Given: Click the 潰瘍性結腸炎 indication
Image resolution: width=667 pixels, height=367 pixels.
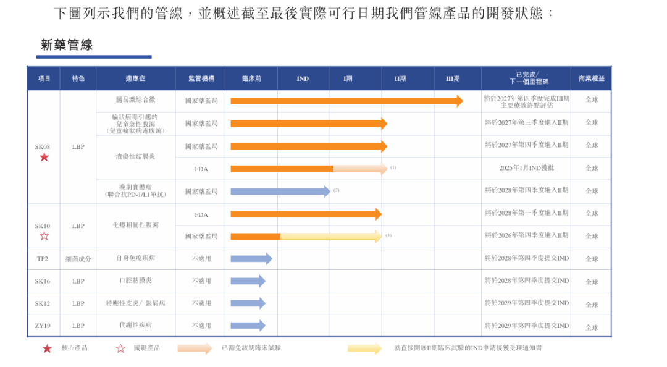Looking at the screenshot, I should (x=136, y=157).
